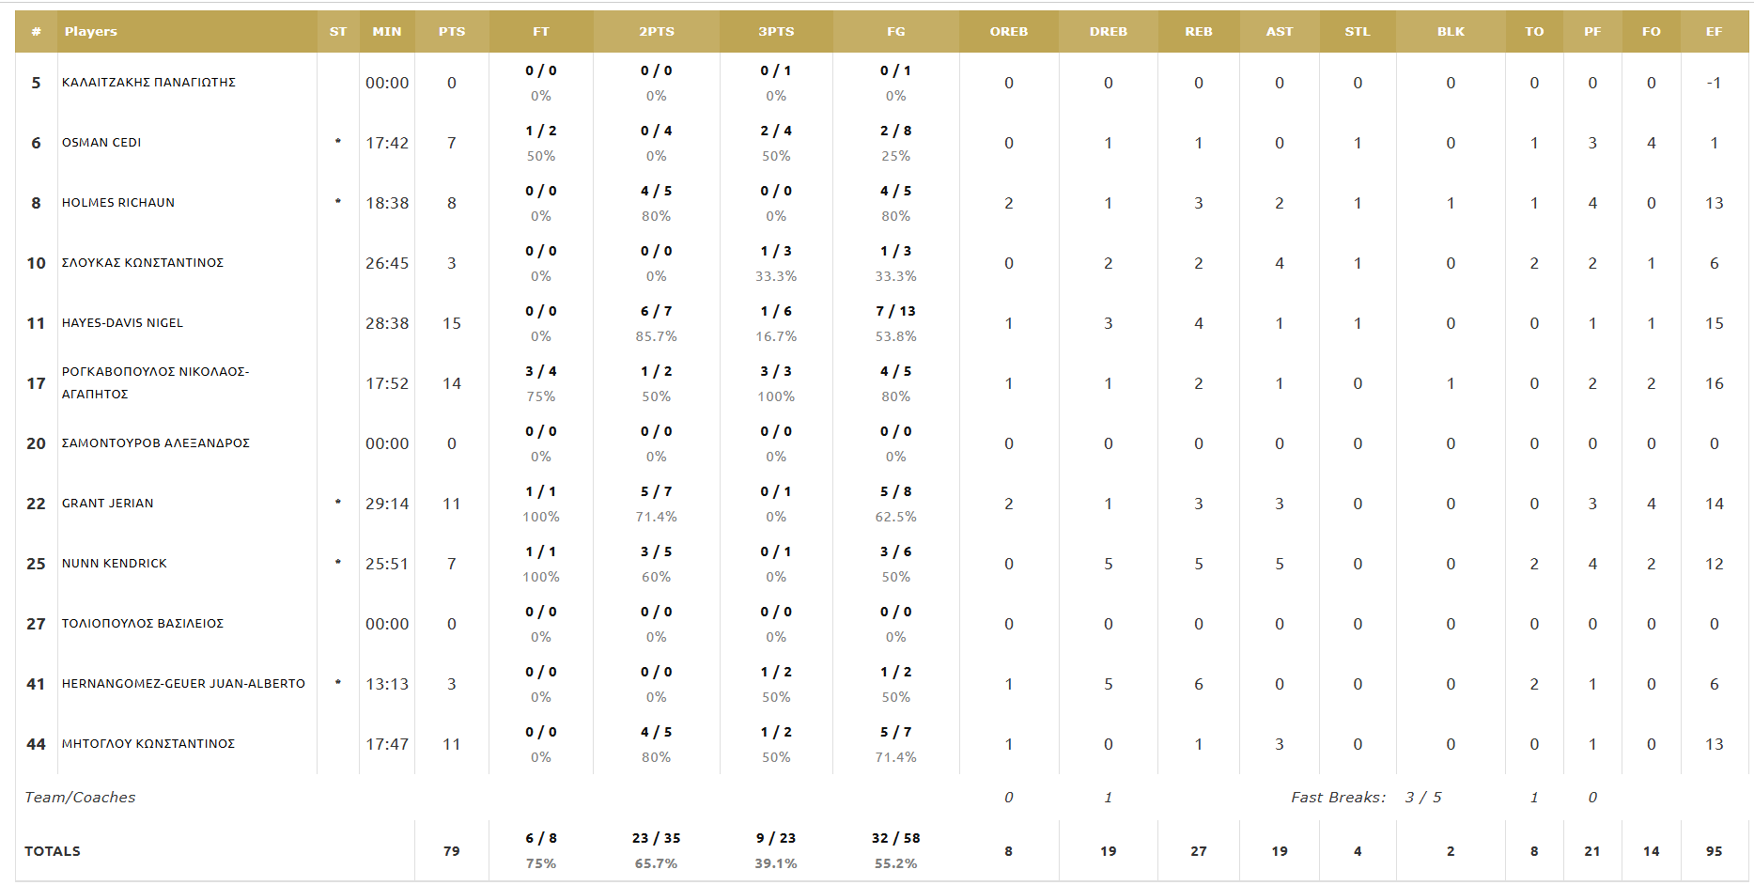
Task: Click the TOTALS row label
Action: pos(53,851)
